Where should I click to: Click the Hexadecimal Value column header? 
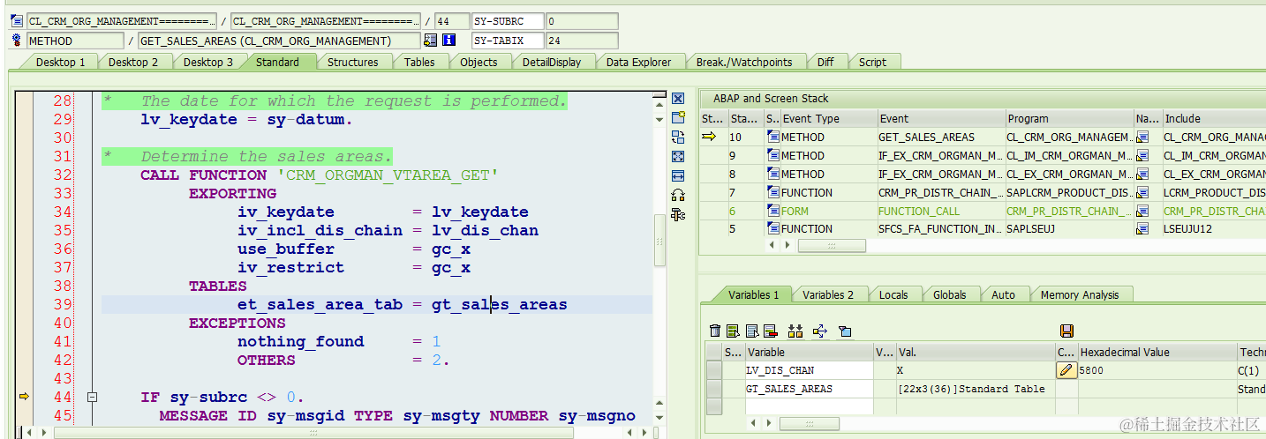pos(1157,352)
